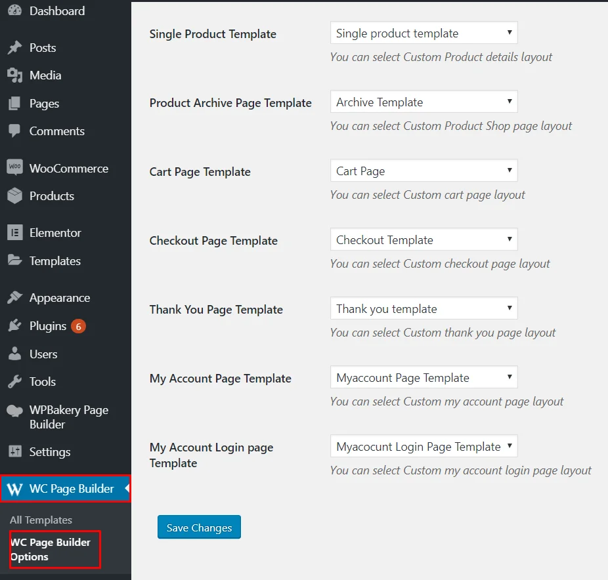This screenshot has width=608, height=580.
Task: Open WC Page Builder Options submenu
Action: coord(50,549)
